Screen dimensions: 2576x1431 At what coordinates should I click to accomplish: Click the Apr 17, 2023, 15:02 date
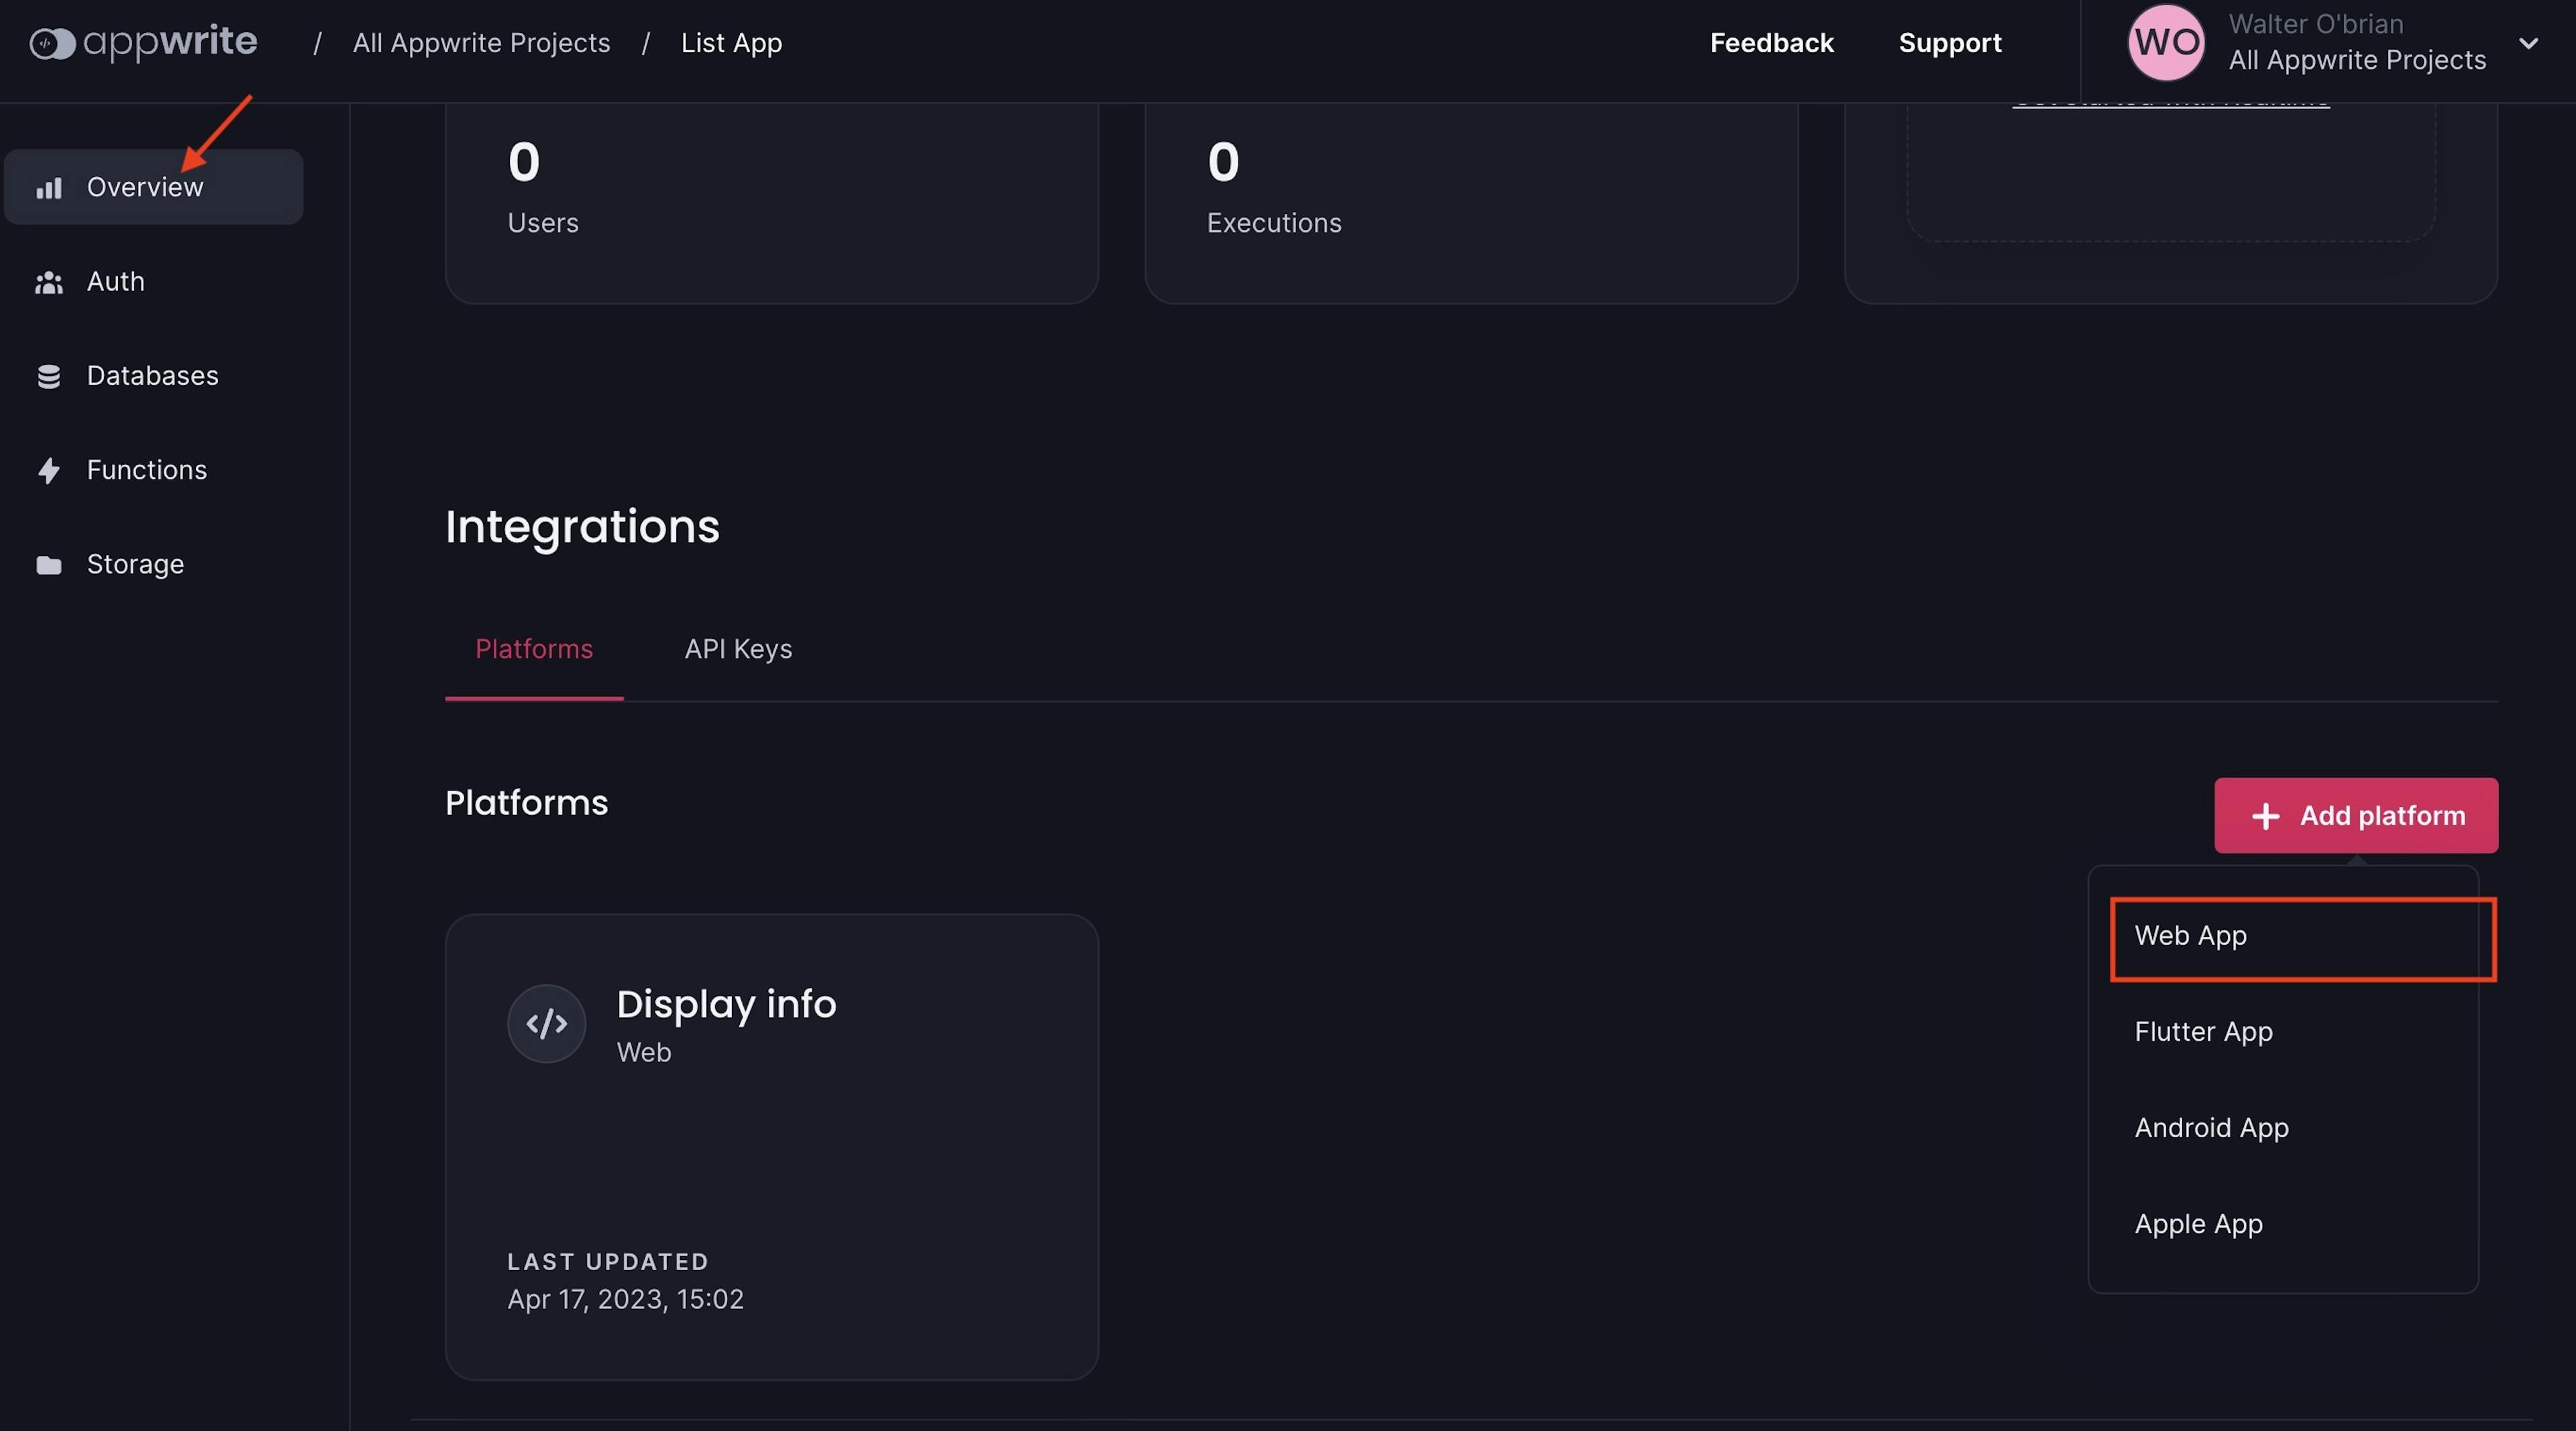pos(625,1299)
